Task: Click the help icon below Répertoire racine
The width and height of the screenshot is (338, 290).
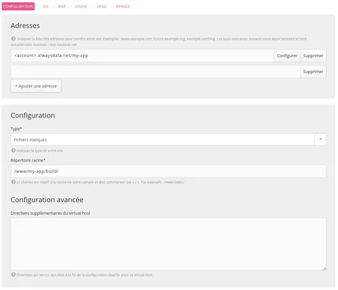Action: [x=14, y=182]
